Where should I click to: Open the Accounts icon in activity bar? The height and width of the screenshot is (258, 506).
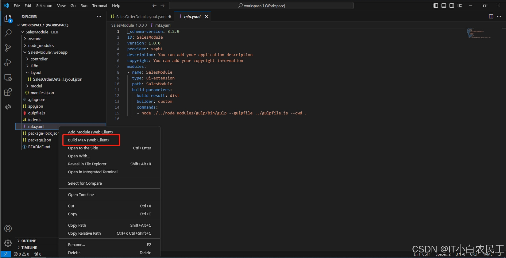pyautogui.click(x=8, y=229)
